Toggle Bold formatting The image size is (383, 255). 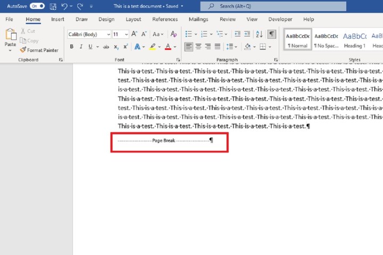tap(72, 47)
